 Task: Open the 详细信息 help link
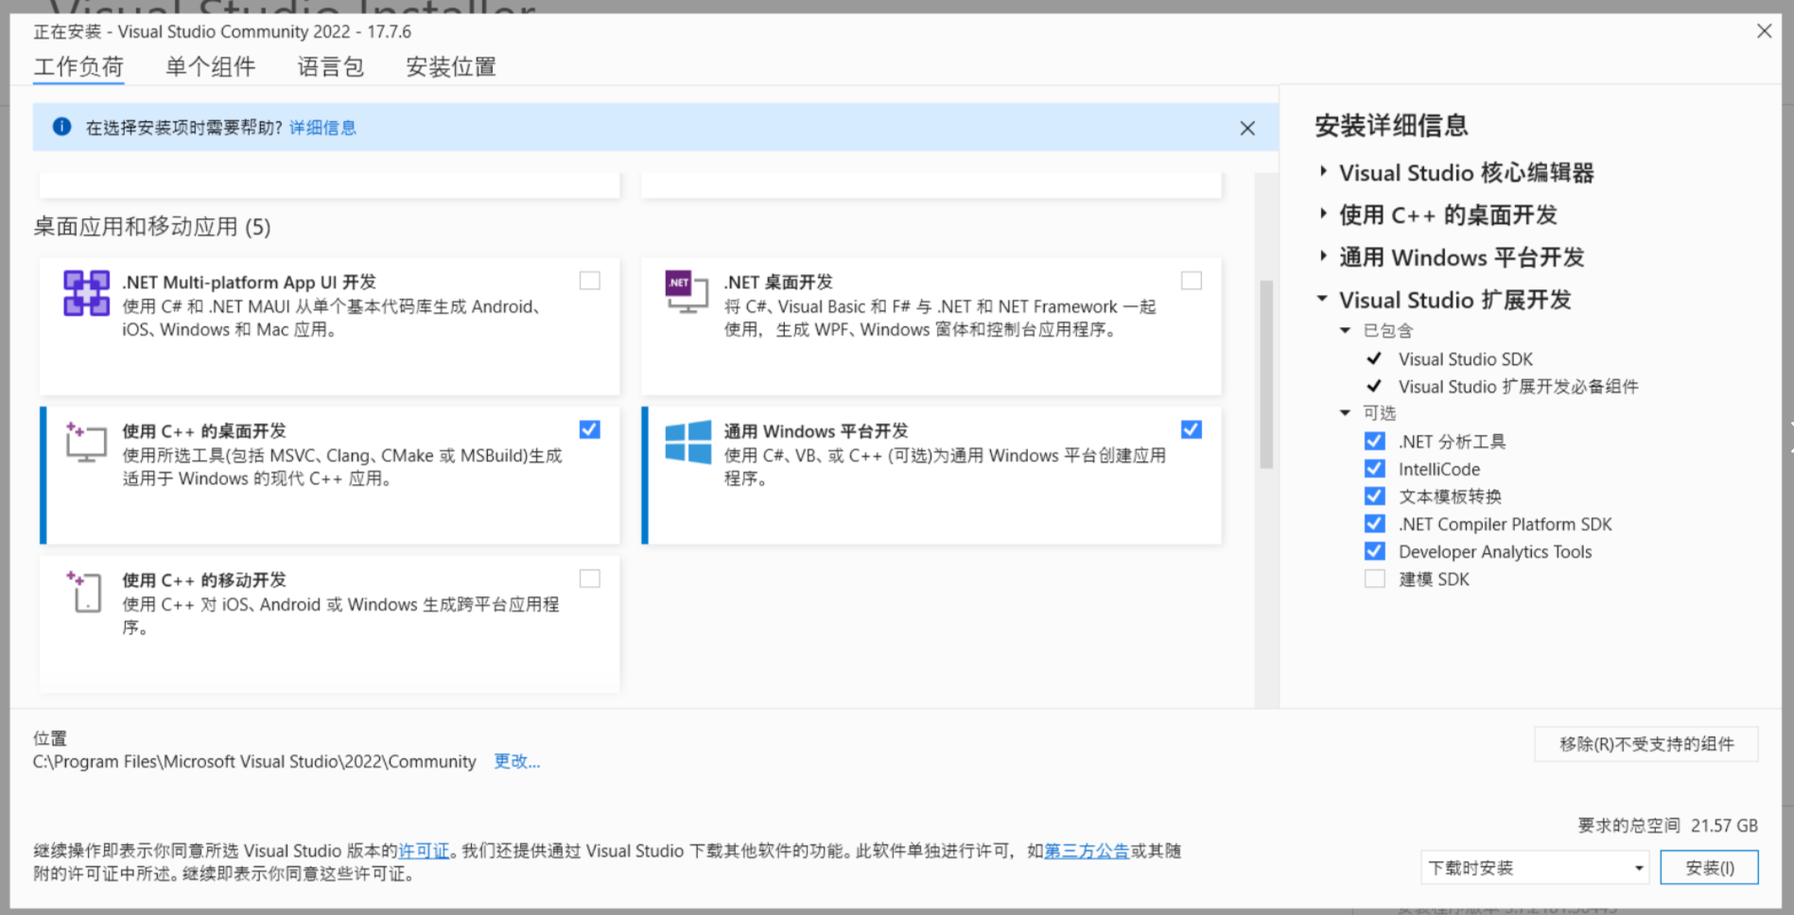point(322,128)
